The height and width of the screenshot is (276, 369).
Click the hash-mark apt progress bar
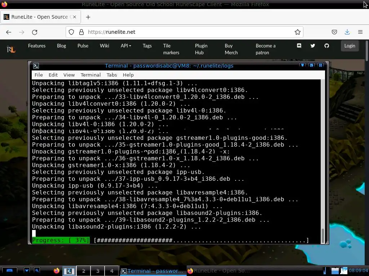(x=201, y=240)
